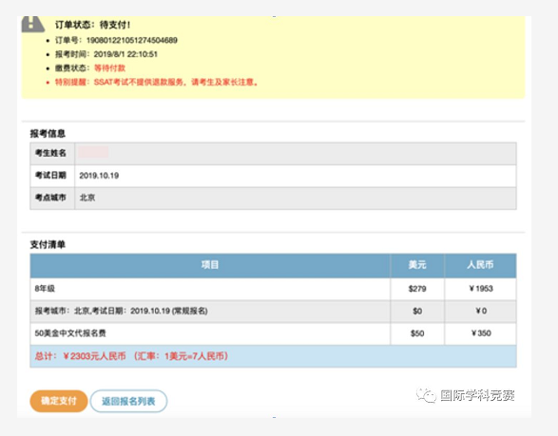Click the total 总计 ¥2303元人民币 row

[274, 356]
